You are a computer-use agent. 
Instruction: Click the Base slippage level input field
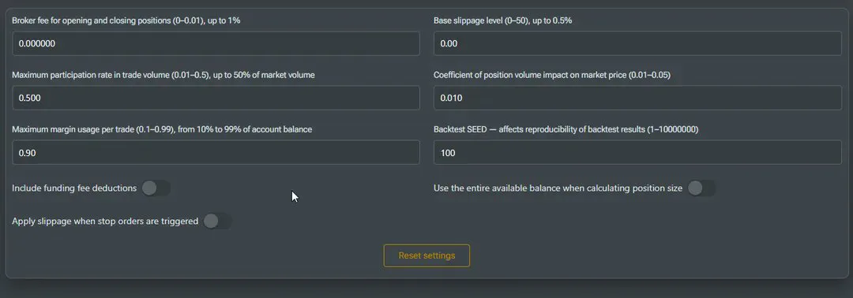(637, 43)
